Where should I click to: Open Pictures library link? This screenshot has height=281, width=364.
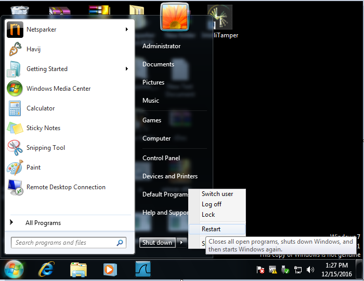coord(153,82)
